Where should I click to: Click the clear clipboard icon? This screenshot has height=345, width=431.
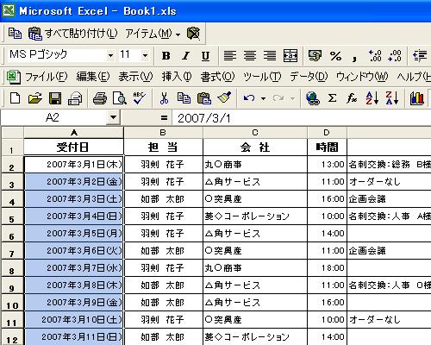pyautogui.click(x=193, y=34)
